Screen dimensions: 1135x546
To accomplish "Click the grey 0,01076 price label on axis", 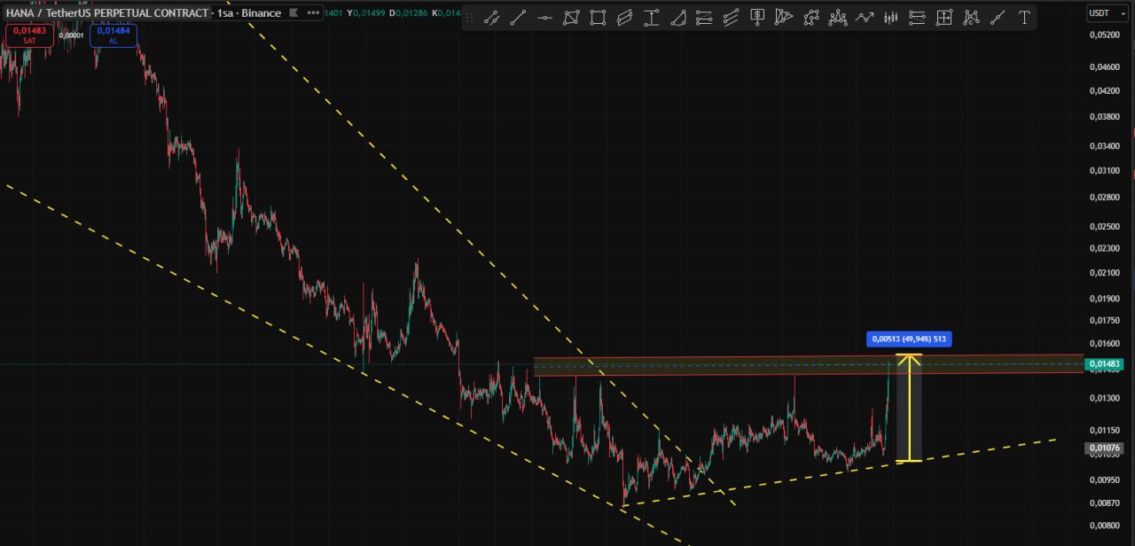I will 1105,448.
